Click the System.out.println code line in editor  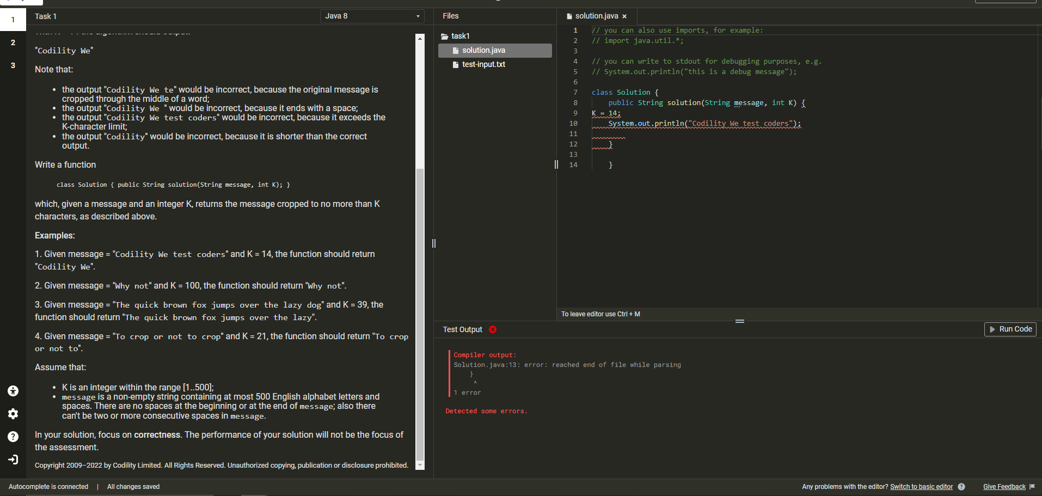tap(704, 124)
